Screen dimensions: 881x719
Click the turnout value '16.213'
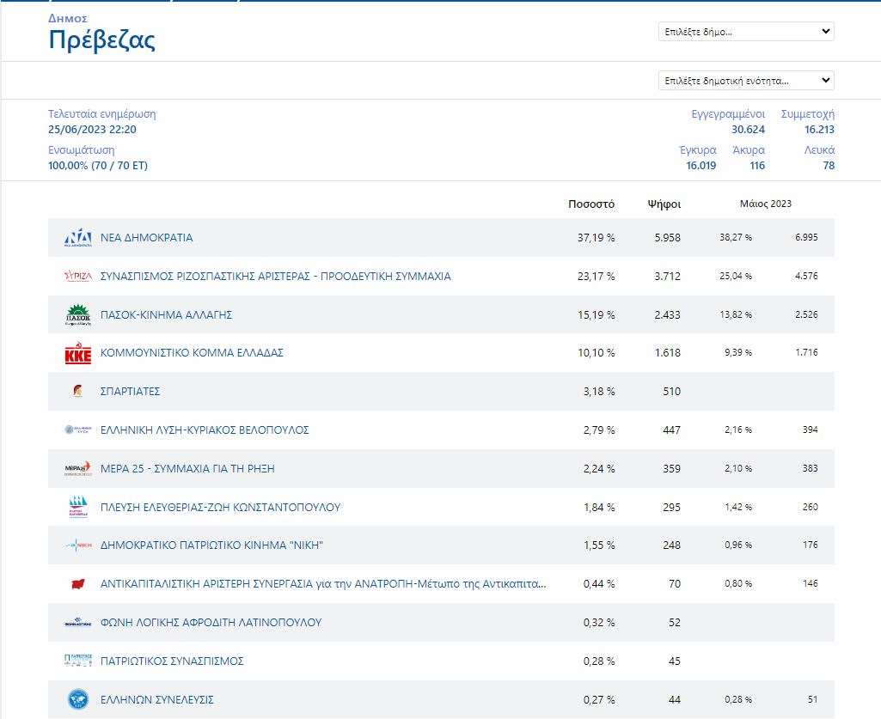click(819, 129)
